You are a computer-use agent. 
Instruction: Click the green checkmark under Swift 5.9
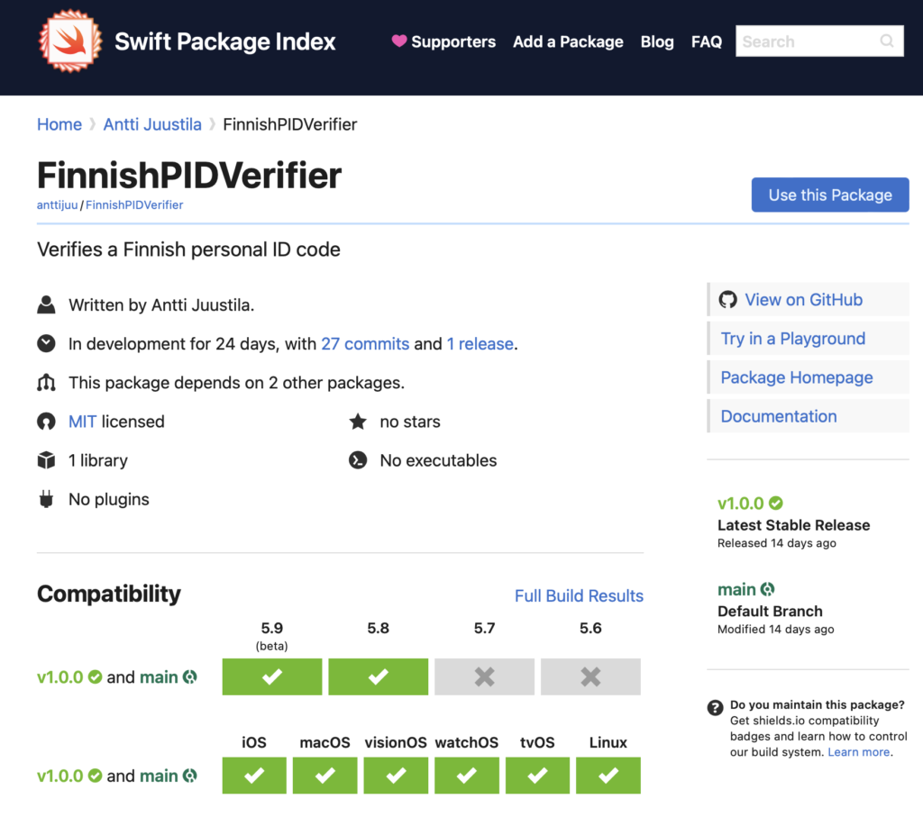coord(271,677)
